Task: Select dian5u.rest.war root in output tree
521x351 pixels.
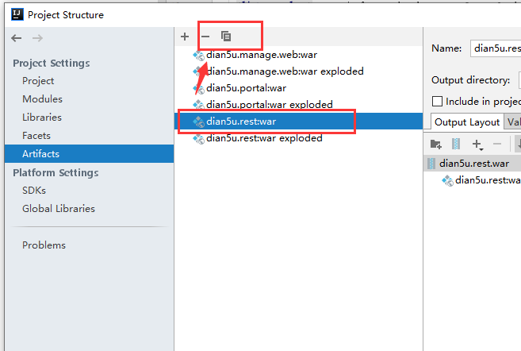Action: (473, 163)
